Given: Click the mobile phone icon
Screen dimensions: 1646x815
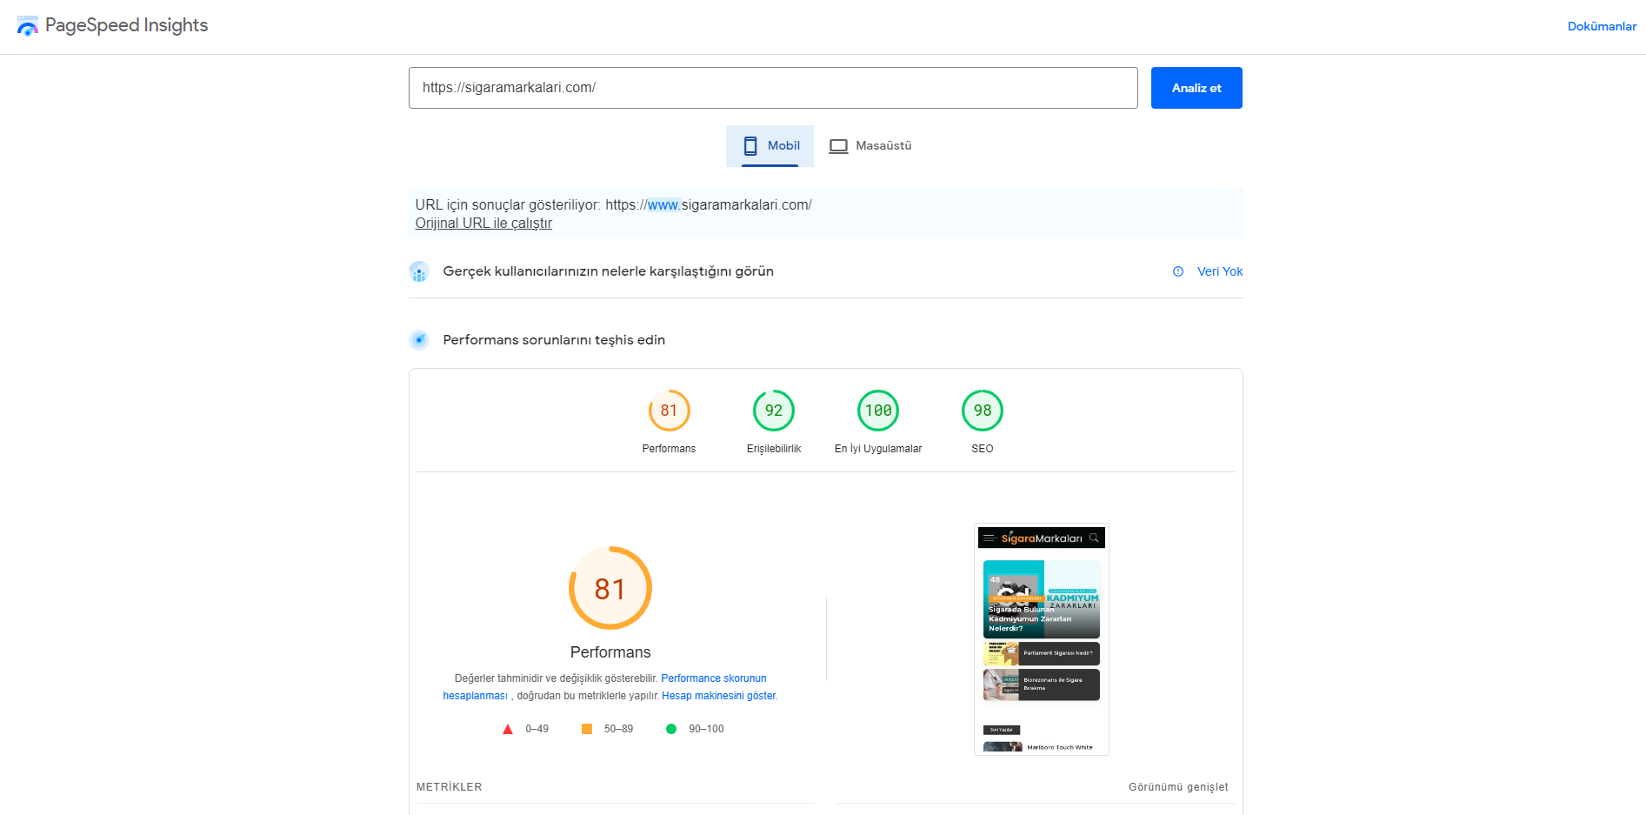Looking at the screenshot, I should [750, 146].
